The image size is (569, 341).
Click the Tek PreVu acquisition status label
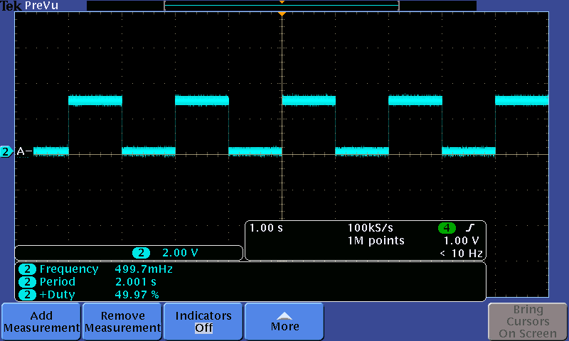point(29,6)
